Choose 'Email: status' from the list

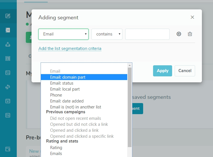(62, 83)
